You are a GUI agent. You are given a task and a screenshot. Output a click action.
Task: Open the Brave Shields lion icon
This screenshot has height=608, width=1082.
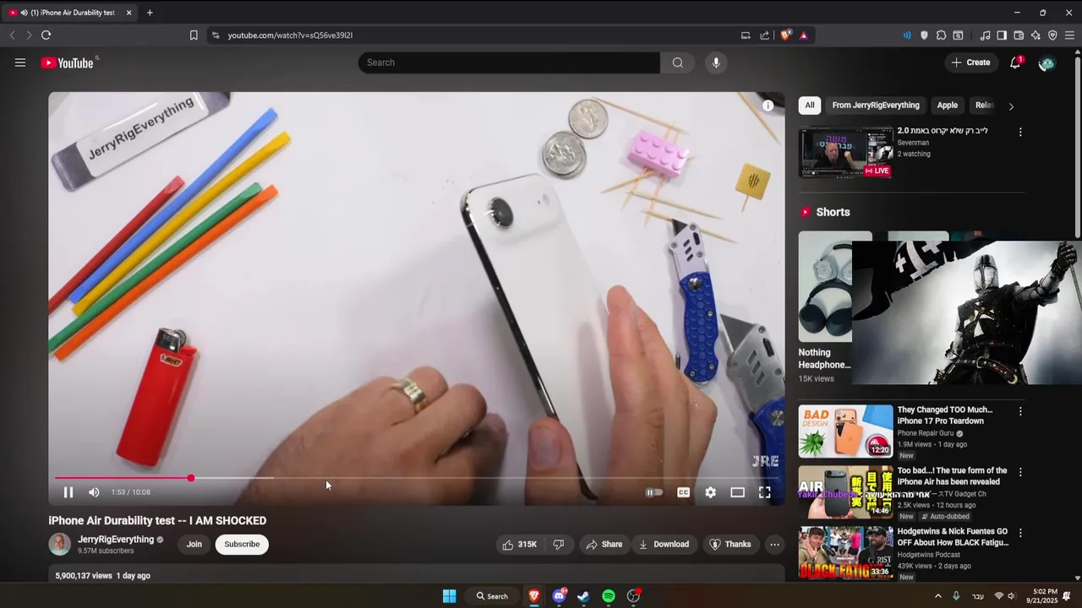pyautogui.click(x=786, y=35)
